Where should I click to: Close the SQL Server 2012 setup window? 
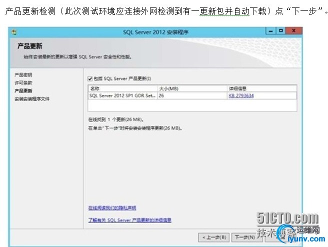[293, 31]
